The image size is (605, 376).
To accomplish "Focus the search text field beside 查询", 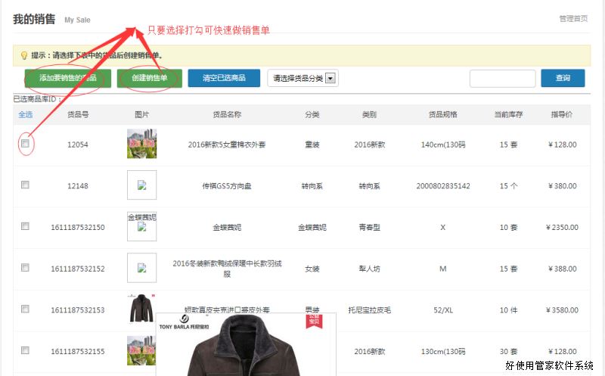I will (x=502, y=78).
